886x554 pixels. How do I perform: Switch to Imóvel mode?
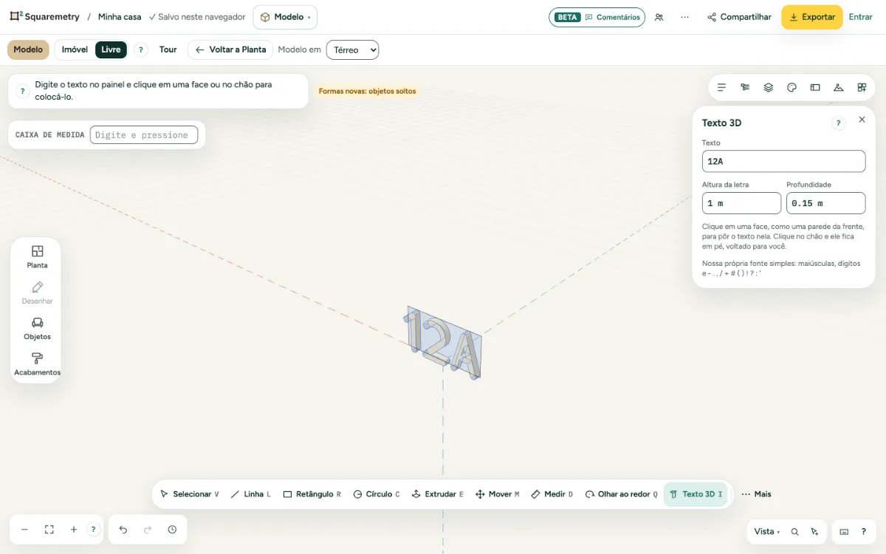pos(75,49)
